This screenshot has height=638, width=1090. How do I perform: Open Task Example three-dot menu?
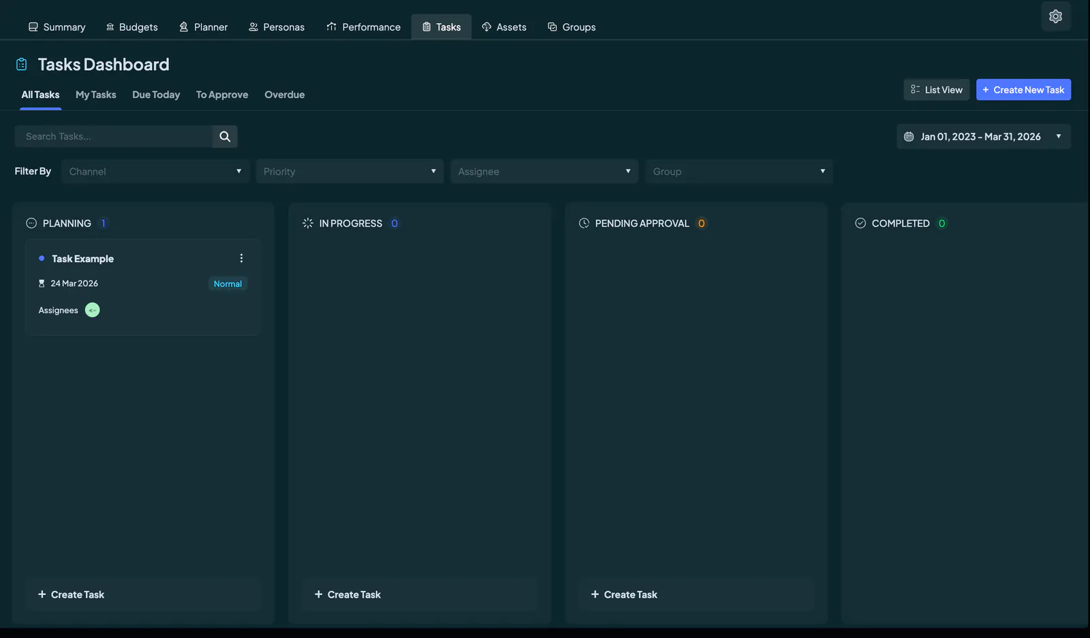(x=241, y=258)
